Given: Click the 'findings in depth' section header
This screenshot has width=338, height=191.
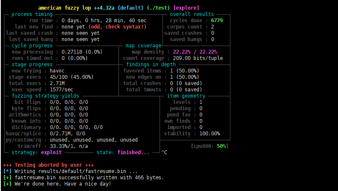Looking at the screenshot, I should point(151,65).
